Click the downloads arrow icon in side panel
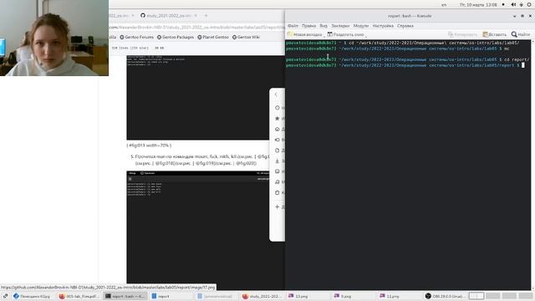 (278, 161)
